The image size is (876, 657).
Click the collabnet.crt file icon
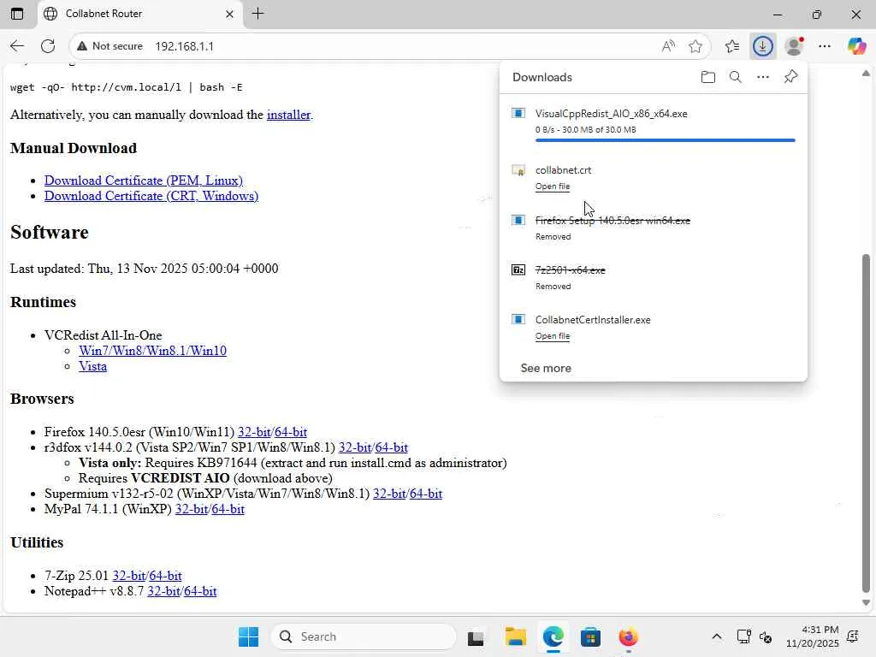click(x=518, y=170)
